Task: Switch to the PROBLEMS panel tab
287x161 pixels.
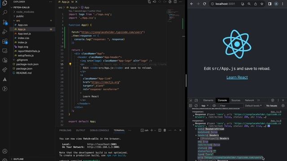Action: click(x=65, y=130)
